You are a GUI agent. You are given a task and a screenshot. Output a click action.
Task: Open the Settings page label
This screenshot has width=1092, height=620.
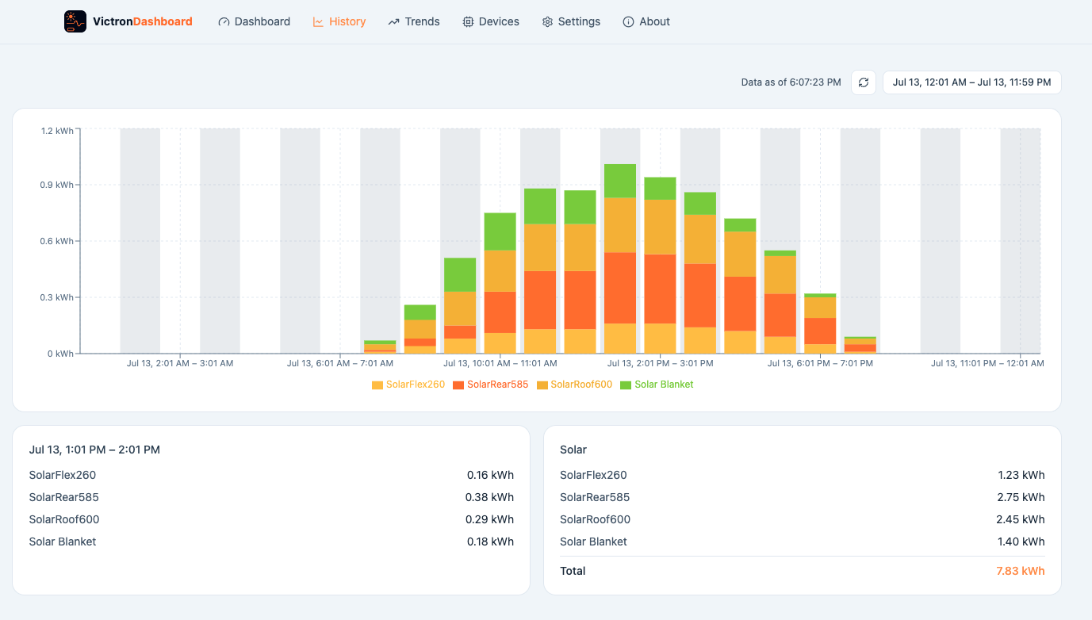tap(579, 22)
